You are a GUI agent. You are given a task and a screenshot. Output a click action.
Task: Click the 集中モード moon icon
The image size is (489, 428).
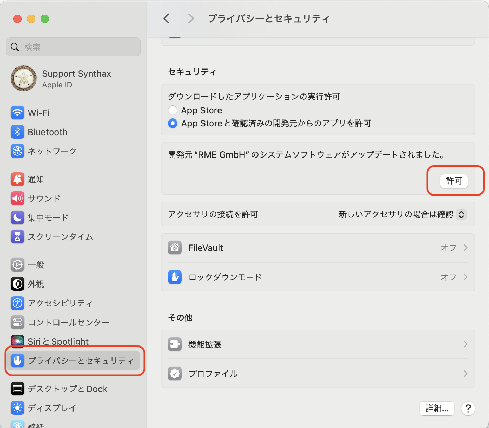17,217
